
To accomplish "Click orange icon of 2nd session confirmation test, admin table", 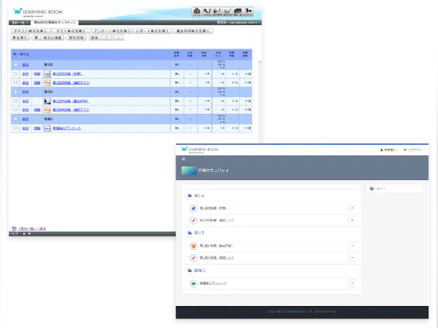I will pyautogui.click(x=47, y=109).
